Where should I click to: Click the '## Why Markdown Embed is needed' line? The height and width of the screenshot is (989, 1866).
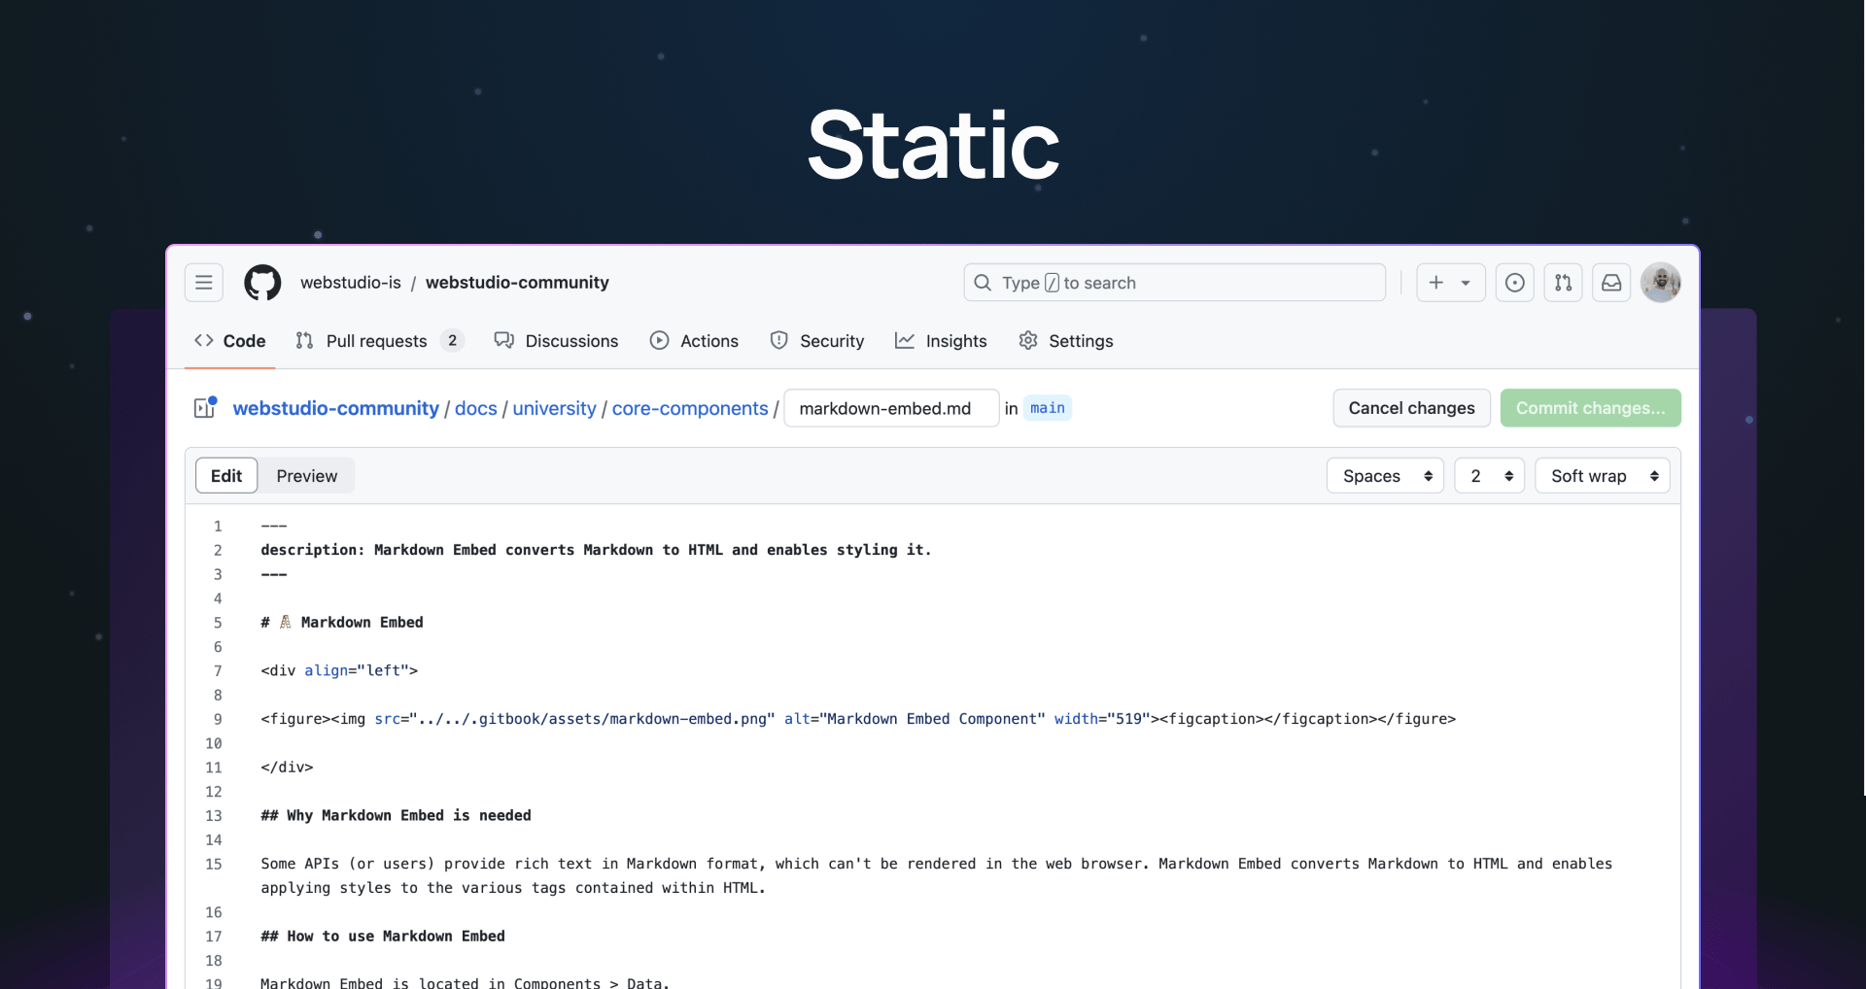point(396,816)
